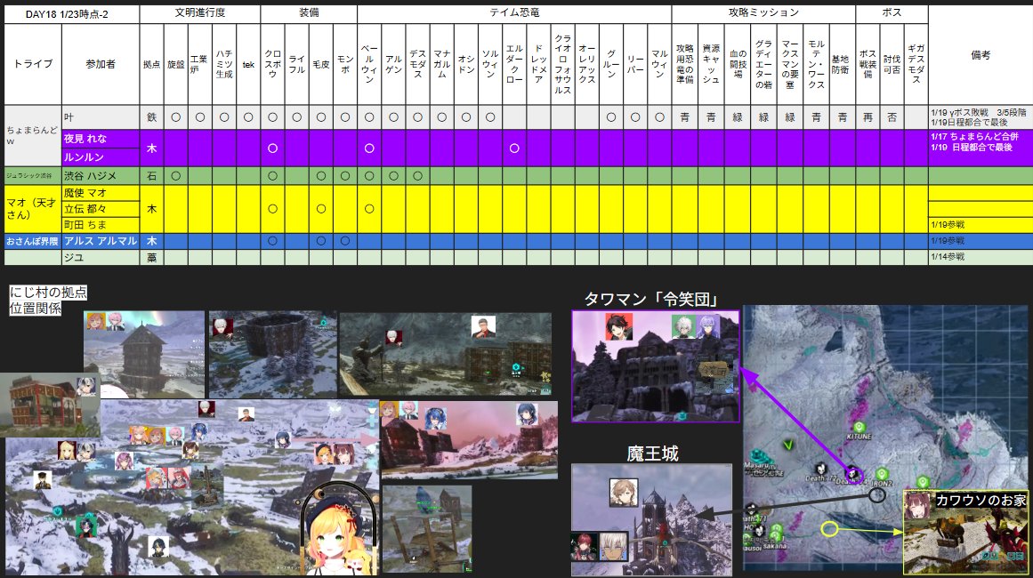This screenshot has width=1033, height=578.
Task: Click the IRON2 green map marker
Action: pyautogui.click(x=882, y=474)
